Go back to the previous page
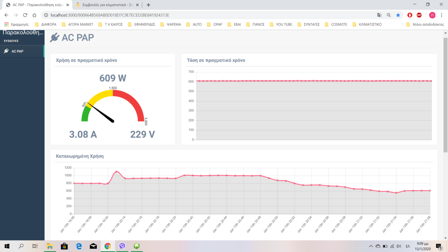Screen dimensions: 448x252 [6, 15]
